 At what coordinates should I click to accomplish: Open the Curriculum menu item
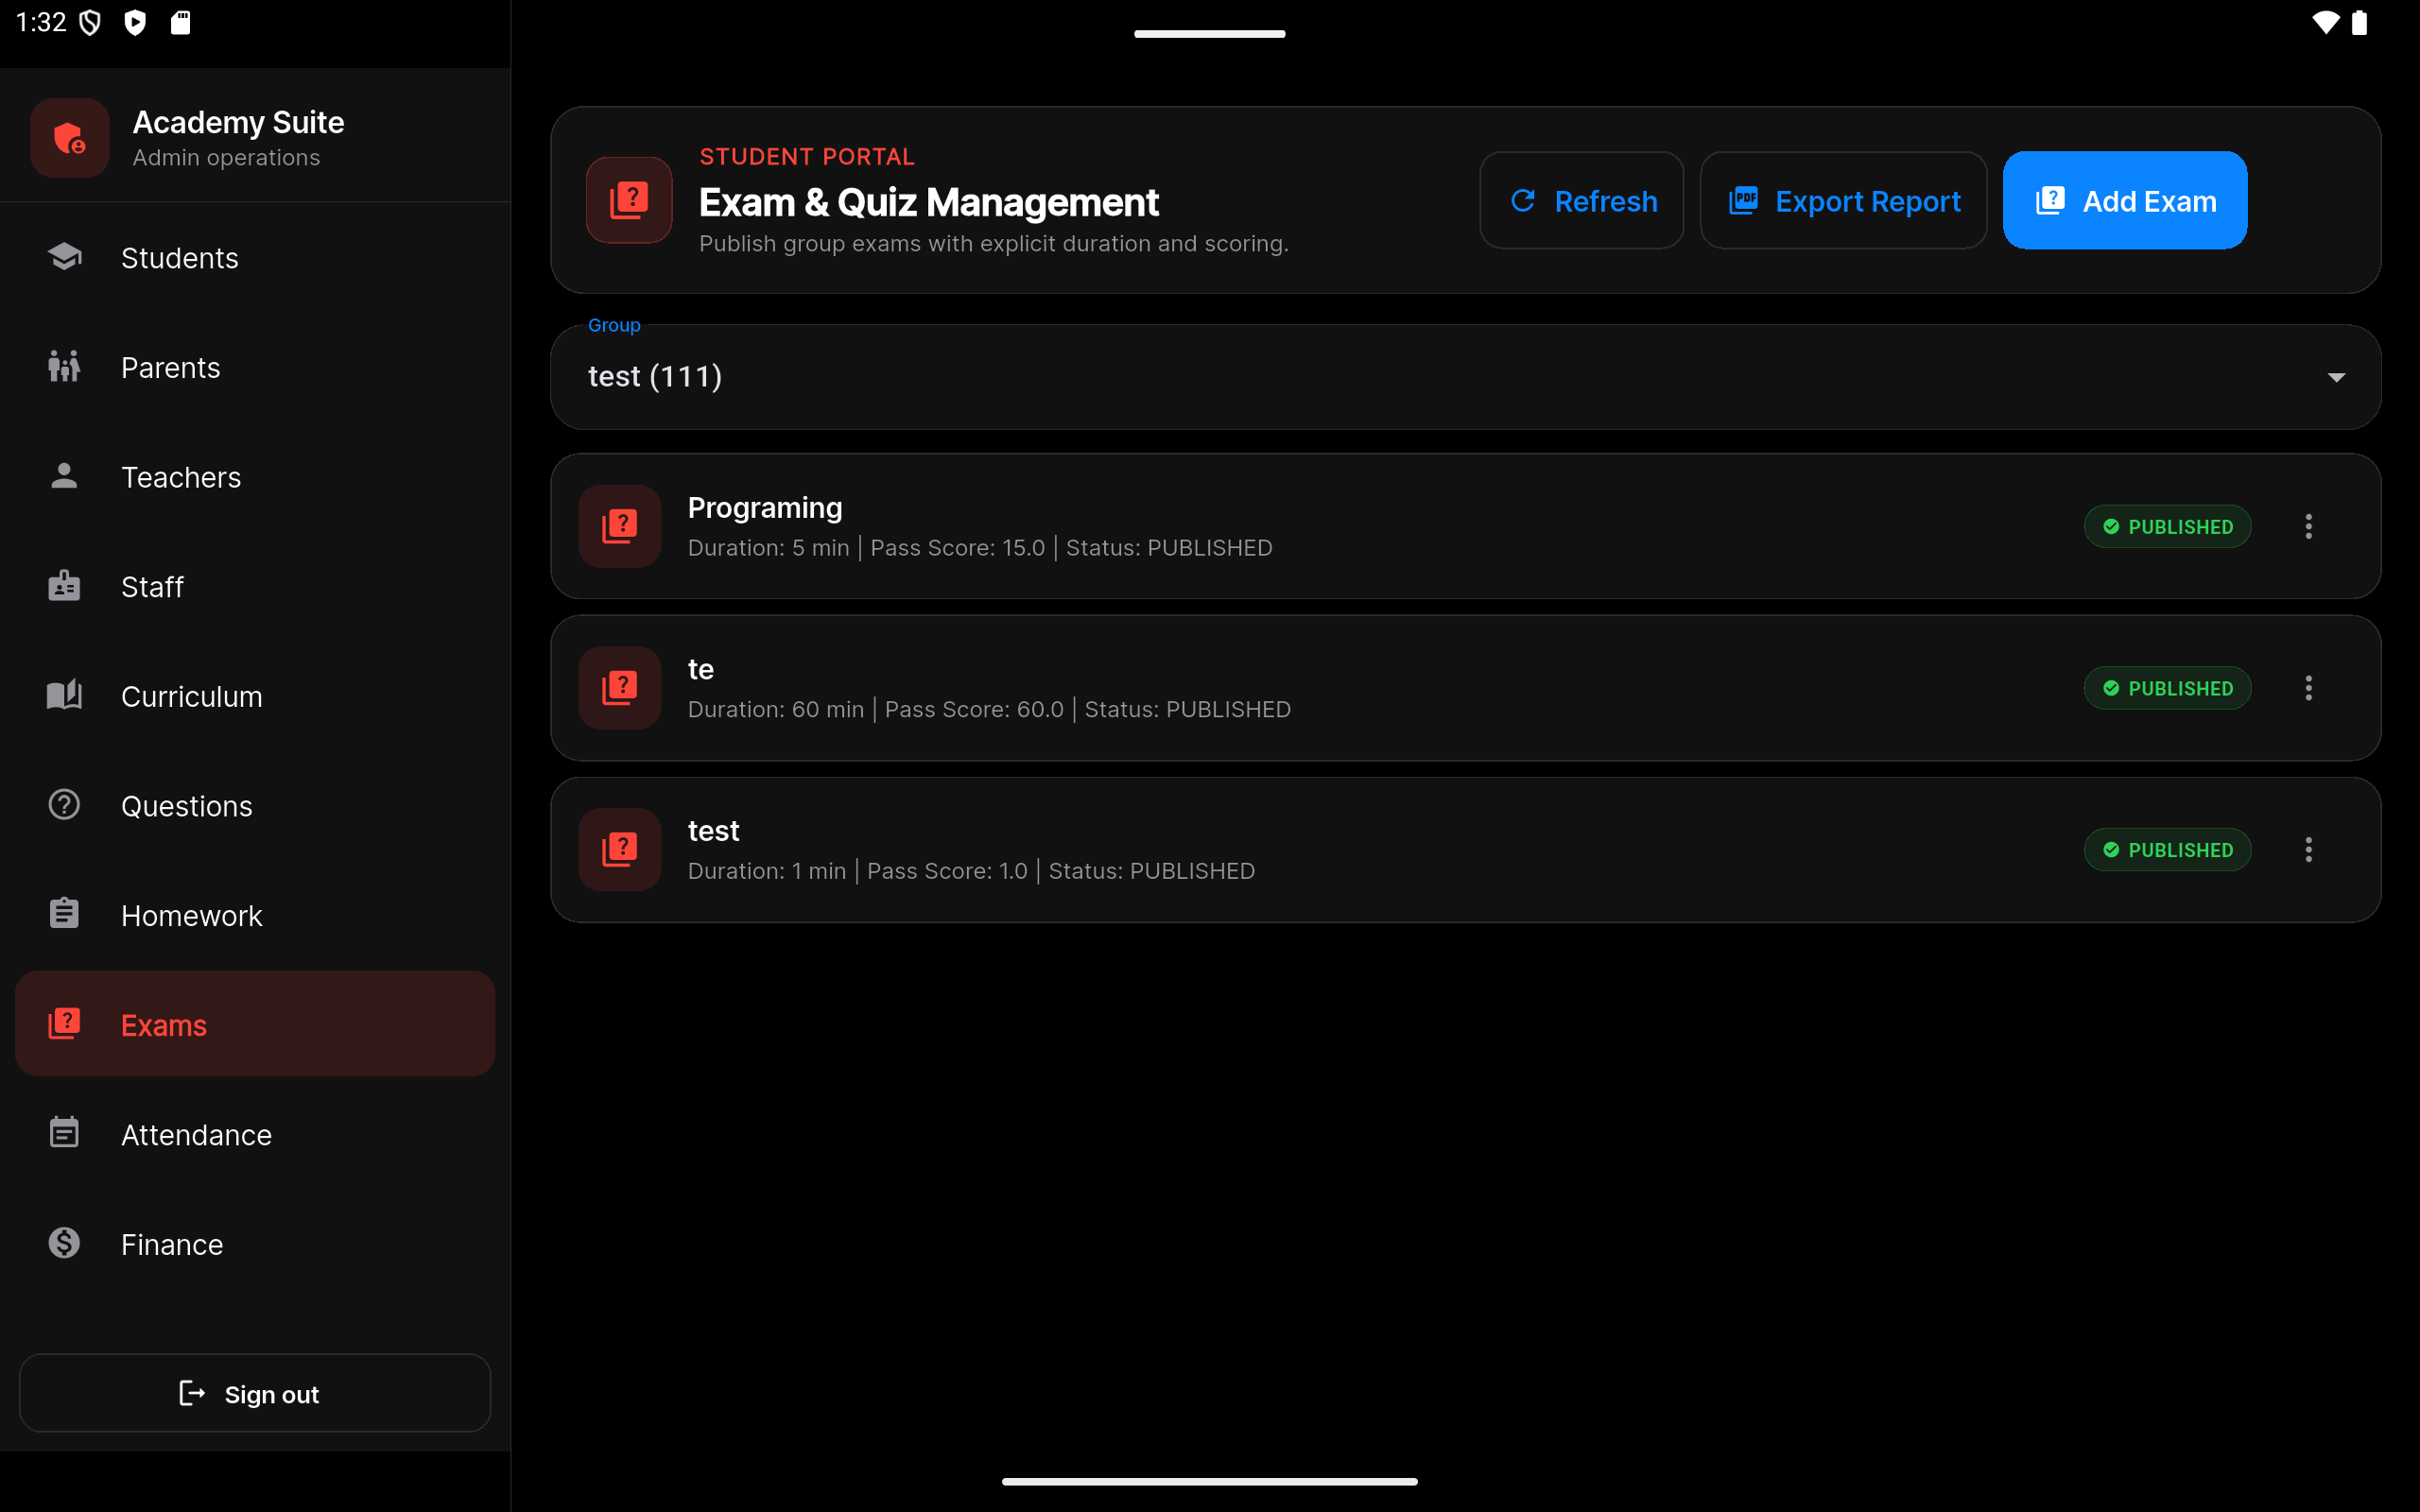point(255,696)
